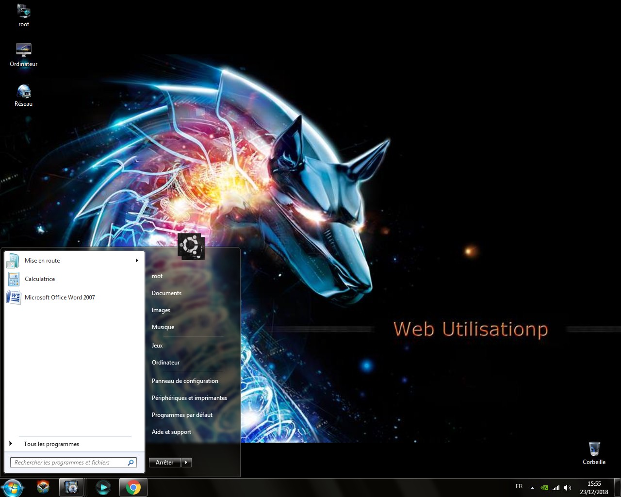Launch the media player taskbar icon

(103, 487)
